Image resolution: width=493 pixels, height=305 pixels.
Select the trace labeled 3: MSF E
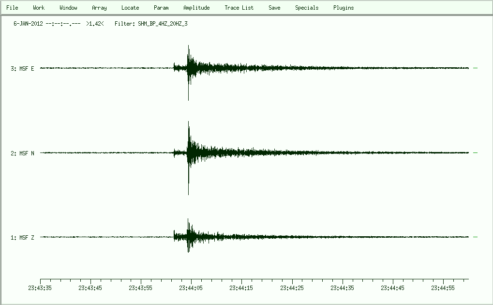[x=22, y=69]
